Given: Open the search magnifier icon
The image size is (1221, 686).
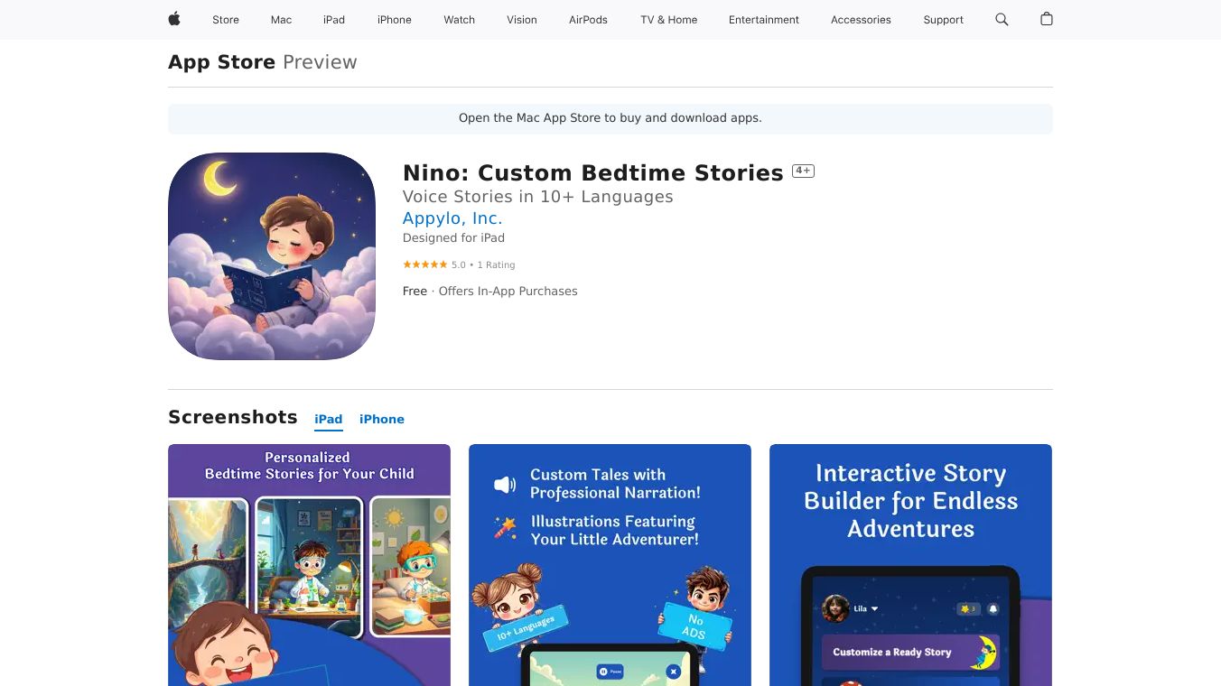Looking at the screenshot, I should (x=1002, y=19).
